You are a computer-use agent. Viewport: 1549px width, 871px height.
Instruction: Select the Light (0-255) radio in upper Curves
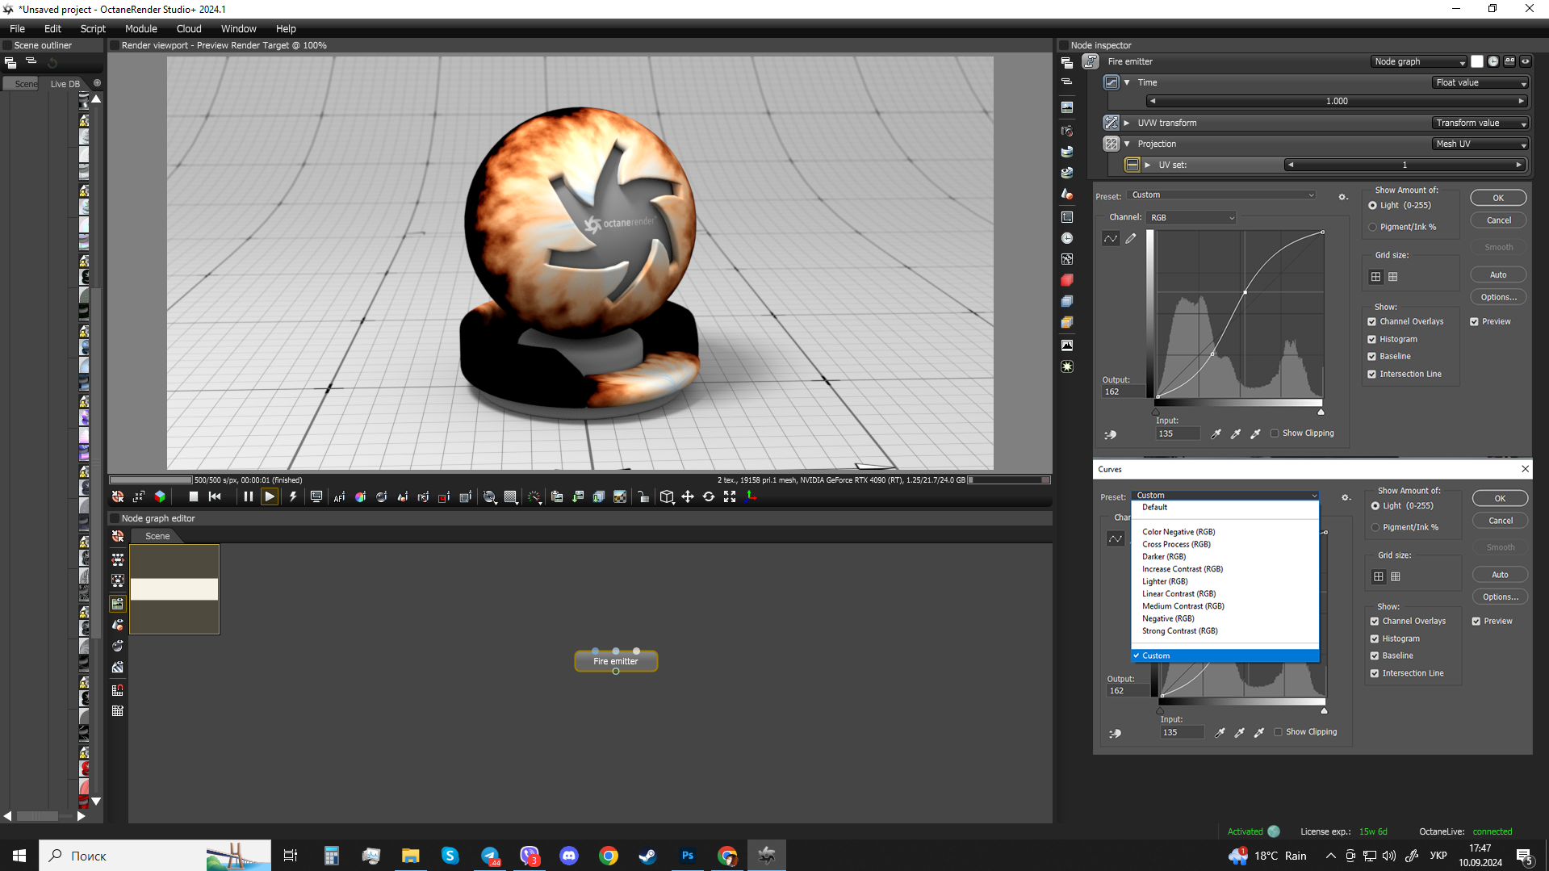point(1372,205)
